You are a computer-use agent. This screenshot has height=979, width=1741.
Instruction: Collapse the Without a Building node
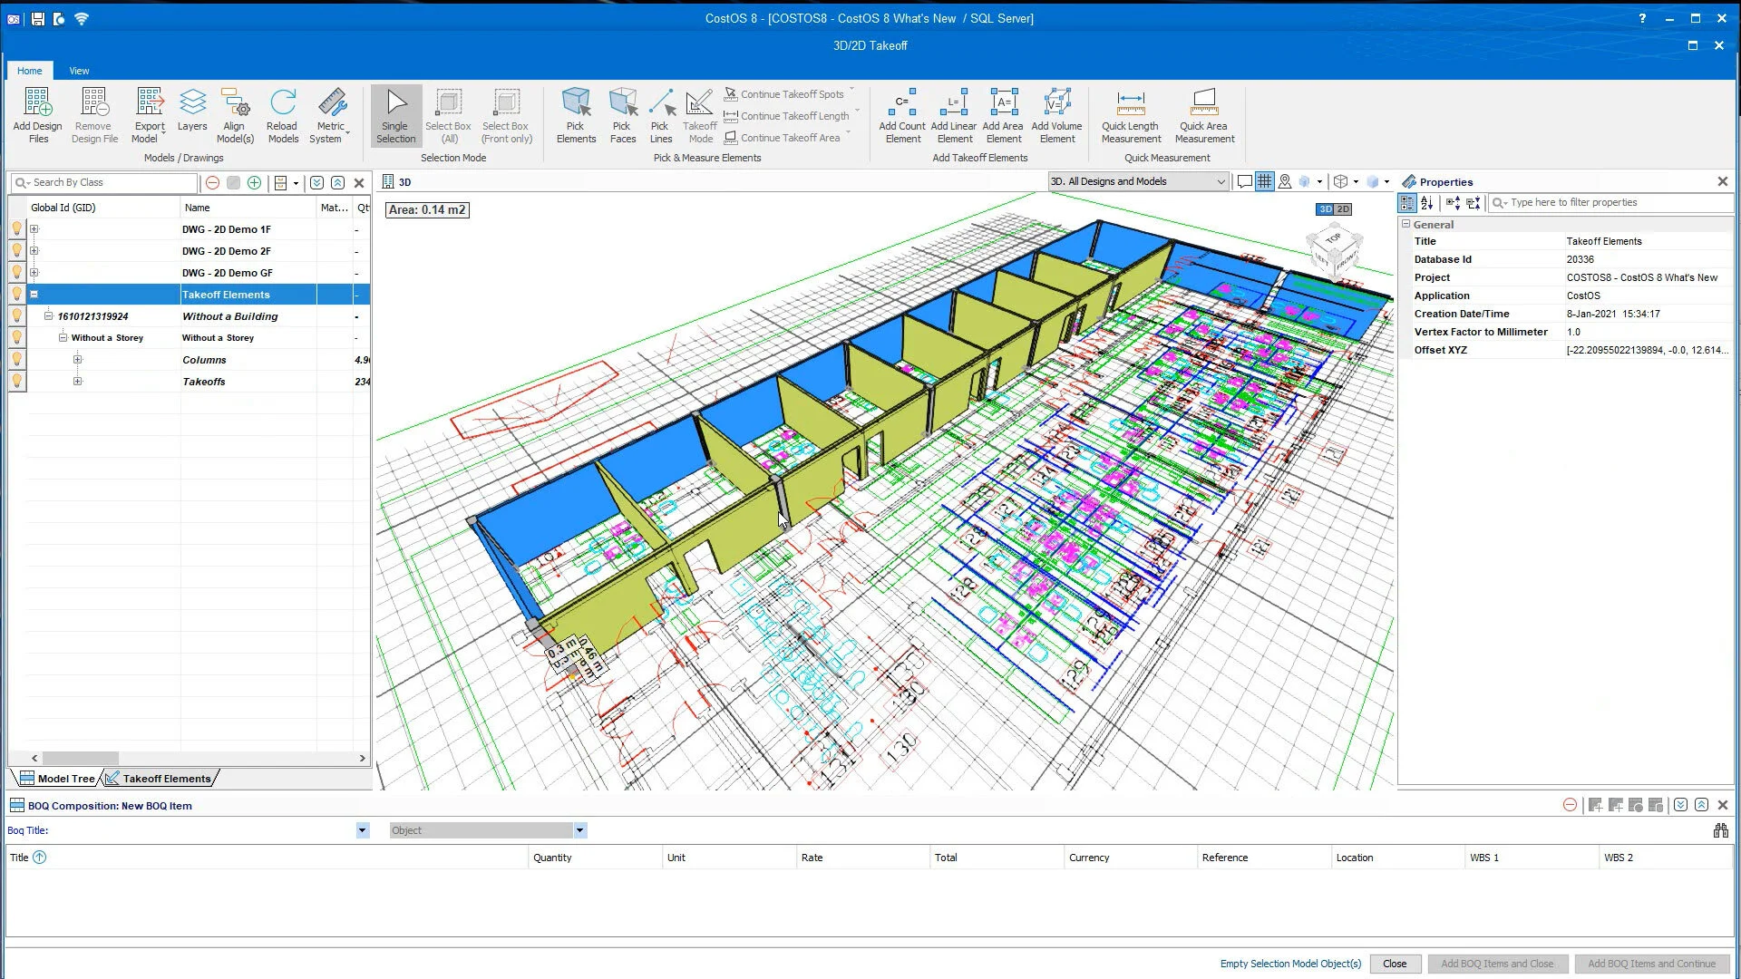[x=48, y=315]
